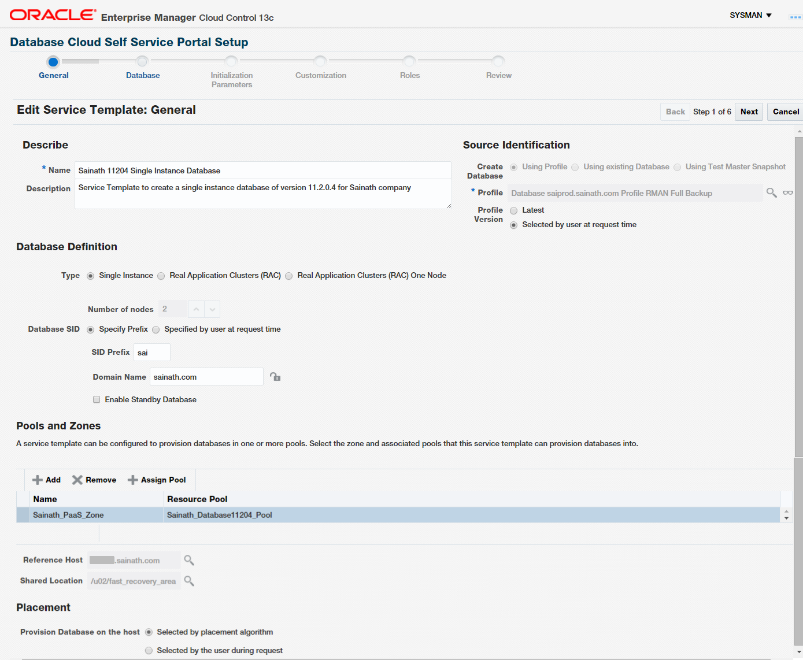Click the table row scroll up arrow
Viewport: 803px width, 660px height.
tap(786, 512)
